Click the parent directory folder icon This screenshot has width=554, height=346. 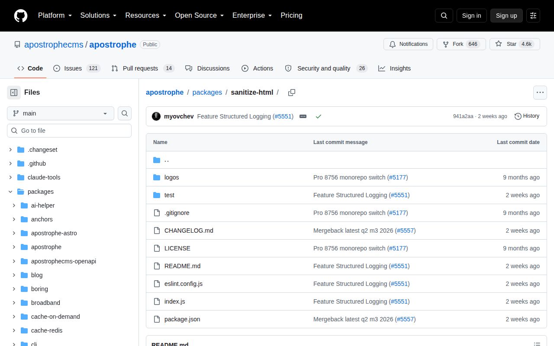point(157,160)
